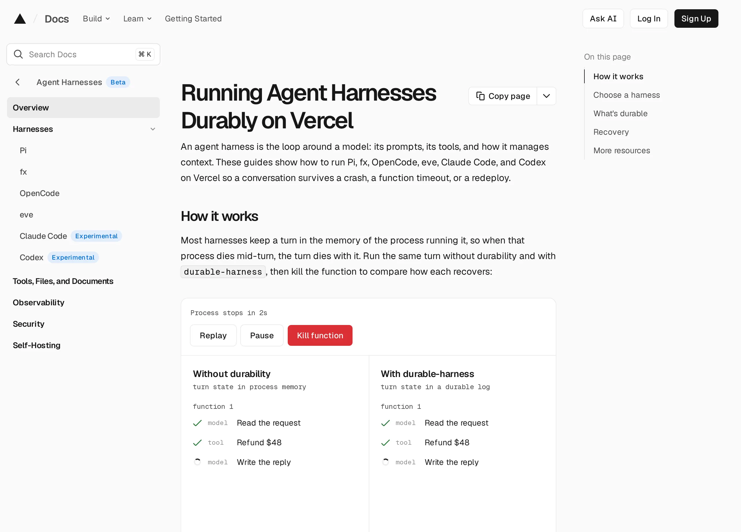Click the Copy page button
Image resolution: width=741 pixels, height=532 pixels.
pyautogui.click(x=503, y=96)
